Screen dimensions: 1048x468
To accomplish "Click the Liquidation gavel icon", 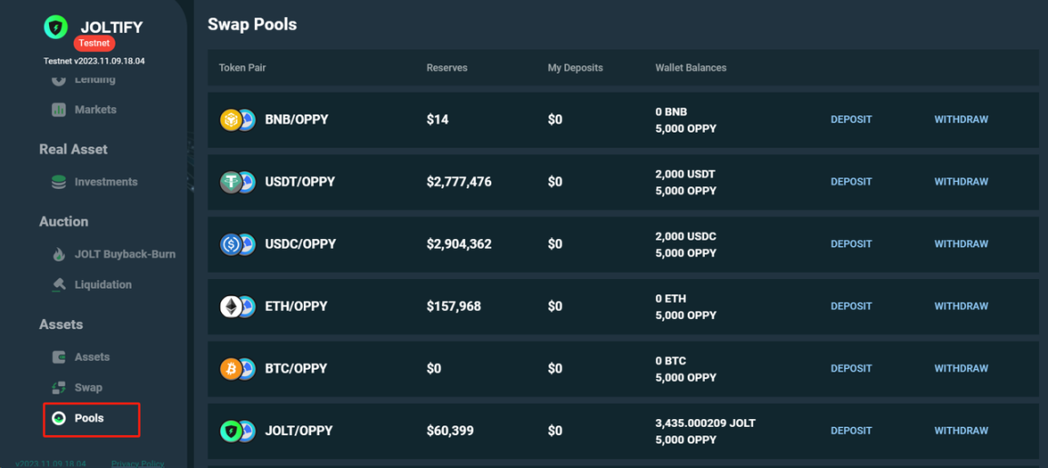I will [59, 284].
